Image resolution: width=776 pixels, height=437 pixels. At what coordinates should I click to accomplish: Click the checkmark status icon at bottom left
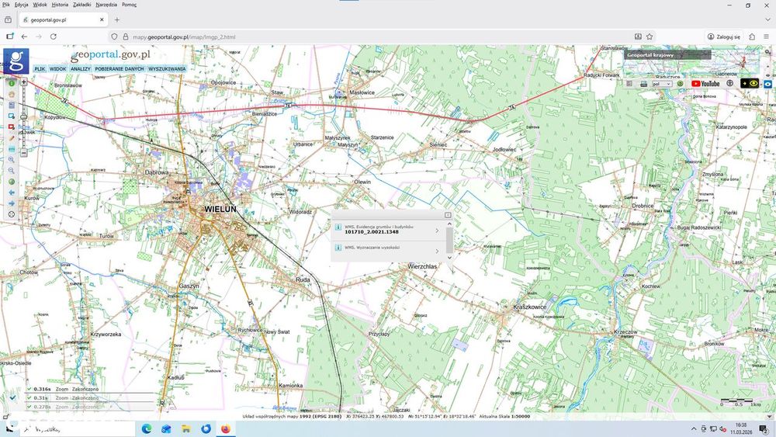12,397
